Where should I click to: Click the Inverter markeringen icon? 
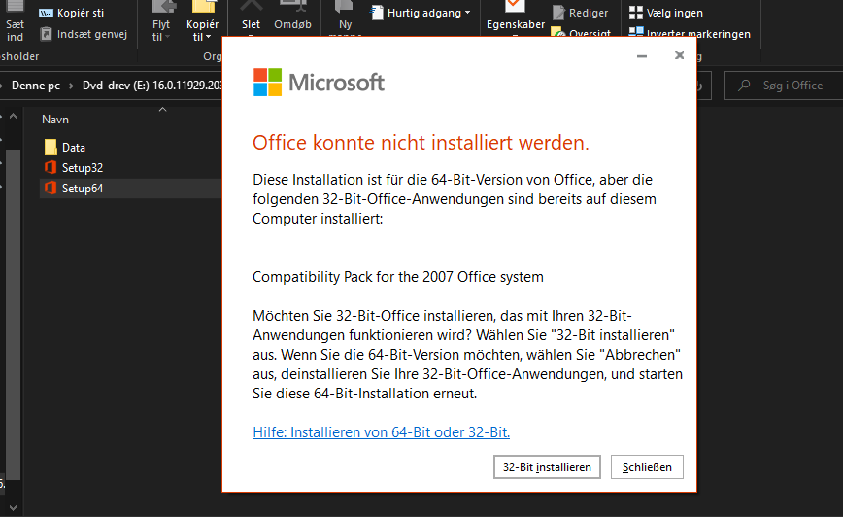point(635,32)
